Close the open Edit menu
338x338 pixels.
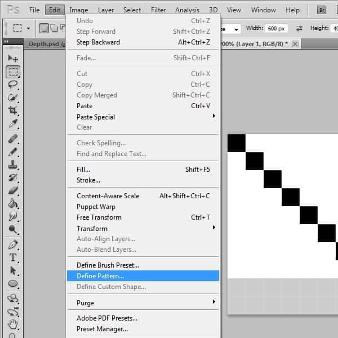pyautogui.click(x=55, y=10)
